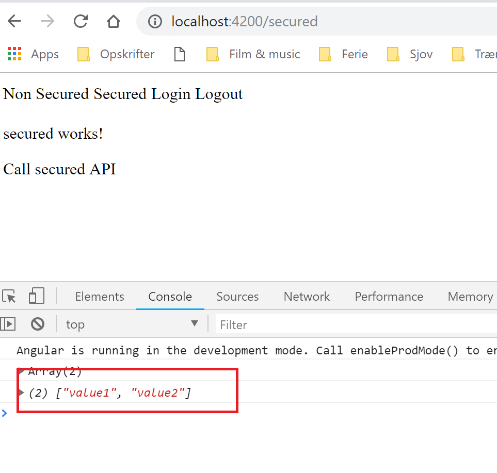The image size is (497, 473).
Task: Select the Performance tab
Action: pos(389,297)
